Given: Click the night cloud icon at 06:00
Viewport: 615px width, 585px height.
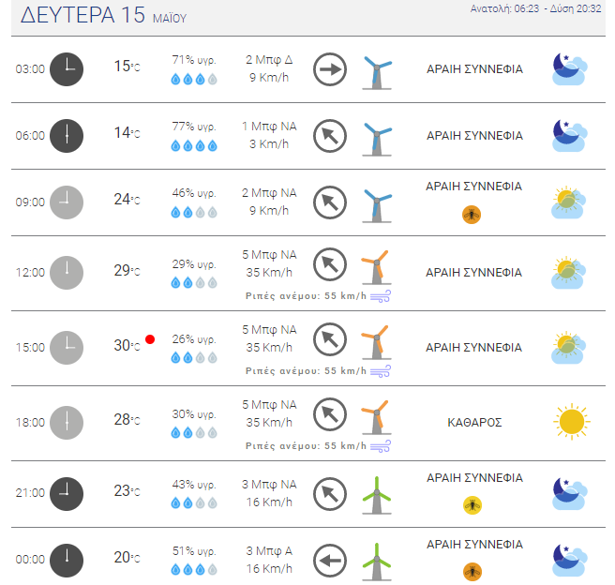Looking at the screenshot, I should pyautogui.click(x=570, y=136).
